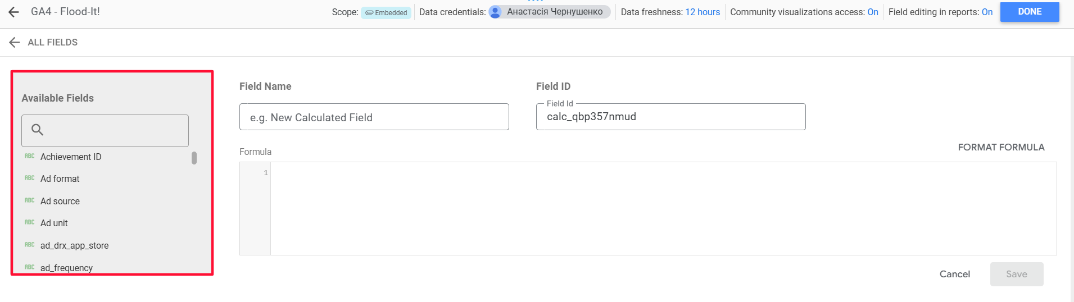Click the Available Fields scrollbar thumb
This screenshot has width=1074, height=302.
click(x=194, y=158)
